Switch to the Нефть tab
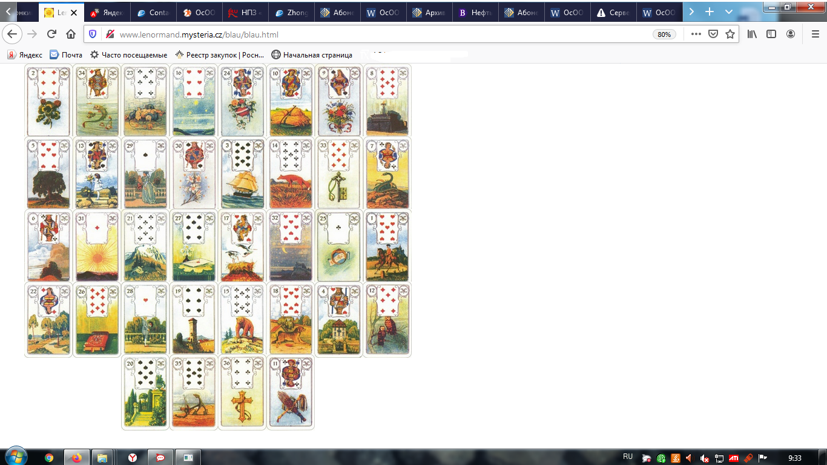The image size is (827, 465). (x=475, y=12)
